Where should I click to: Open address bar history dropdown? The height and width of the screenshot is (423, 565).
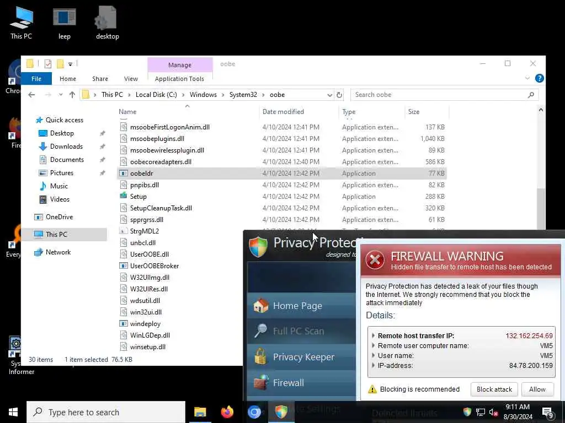click(329, 95)
